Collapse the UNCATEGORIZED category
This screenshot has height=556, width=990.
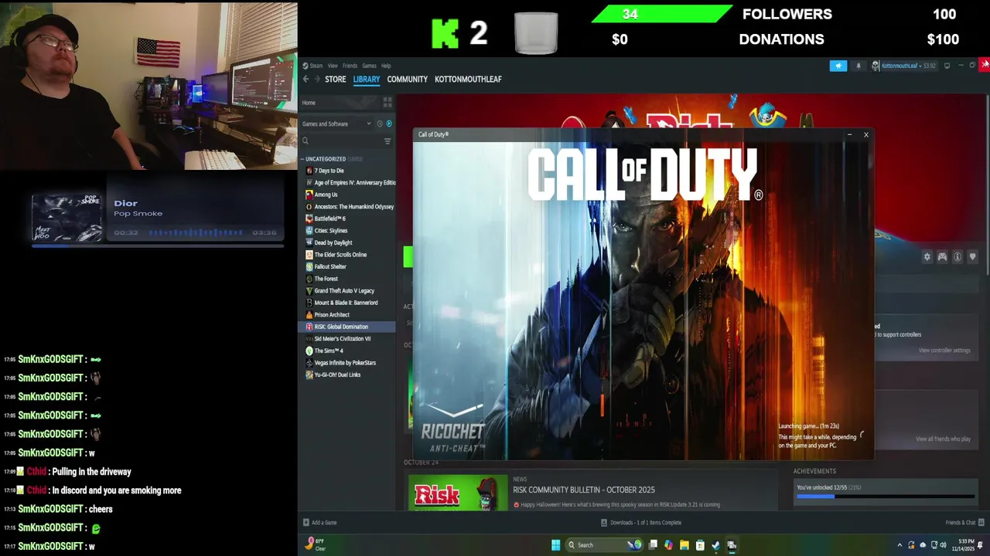303,159
